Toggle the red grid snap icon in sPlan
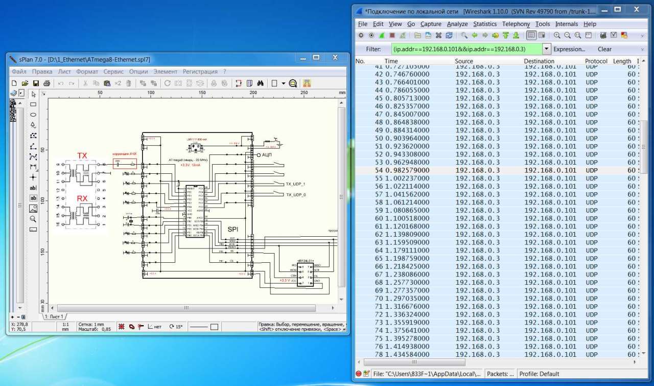Viewport: 654px width, 386px height. (122, 327)
